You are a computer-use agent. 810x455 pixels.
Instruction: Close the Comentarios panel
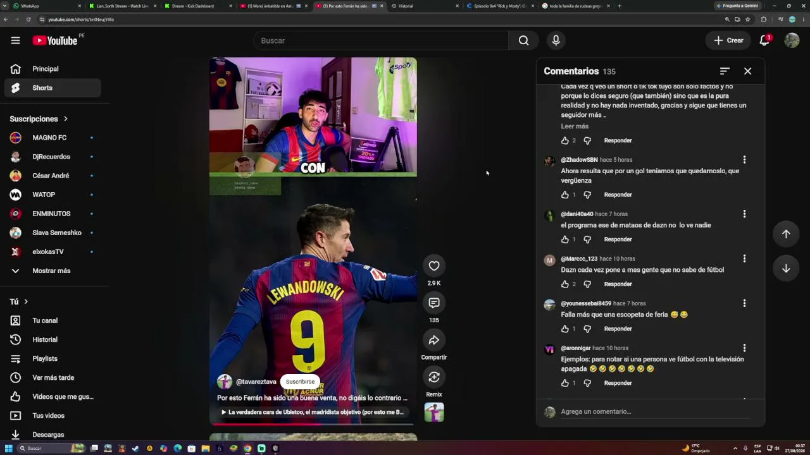(747, 71)
